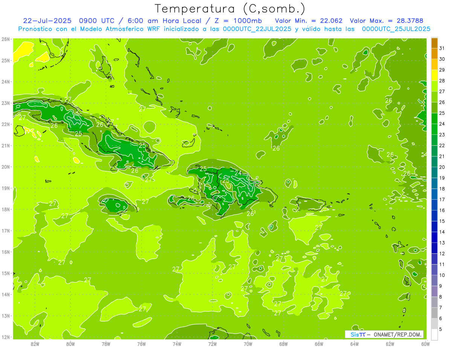Click the longitude label "80W"
Viewport: 452px width, 349px height.
[x=70, y=344]
